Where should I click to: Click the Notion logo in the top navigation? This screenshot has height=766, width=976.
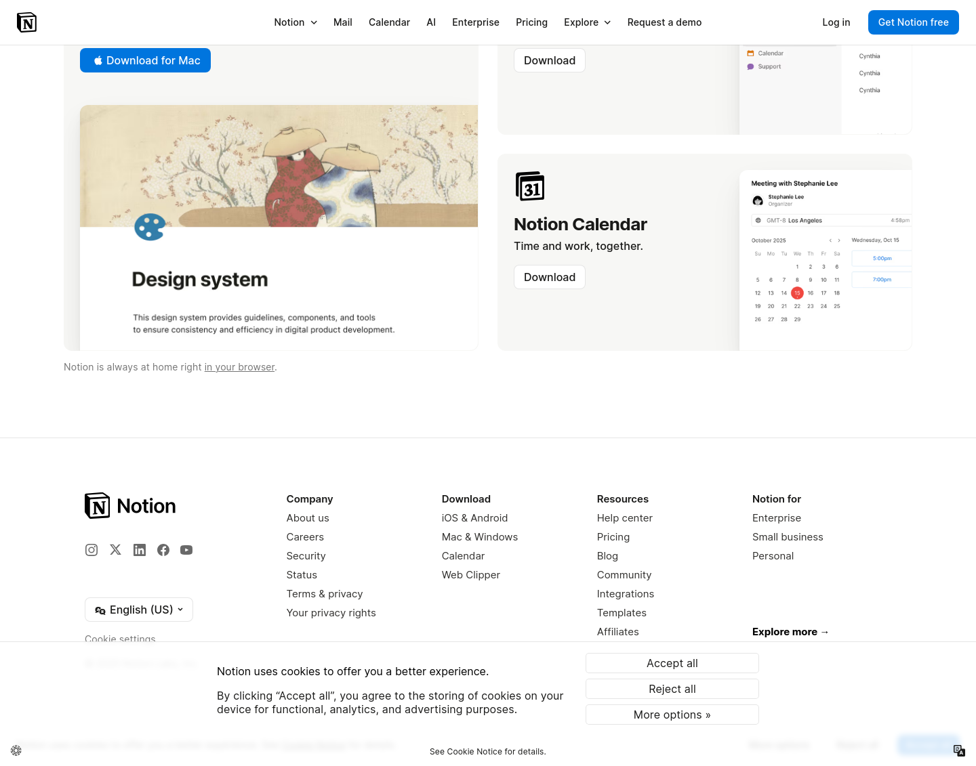click(26, 22)
